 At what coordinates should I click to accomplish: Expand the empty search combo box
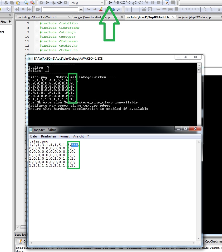coord(81,9)
